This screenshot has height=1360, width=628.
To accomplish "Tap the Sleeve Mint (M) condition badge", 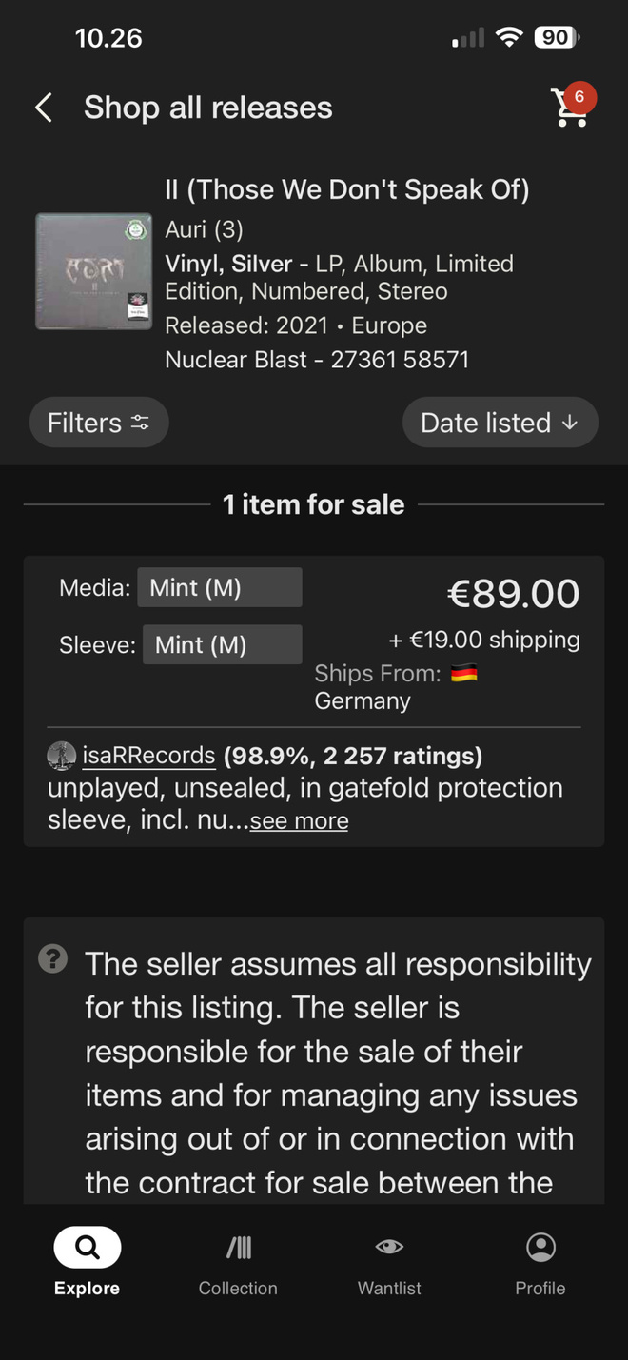I will click(223, 644).
